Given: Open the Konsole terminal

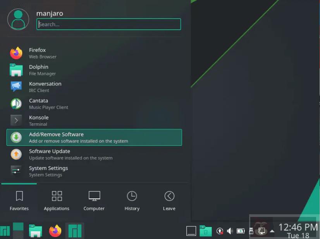Looking at the screenshot, I should [38, 120].
